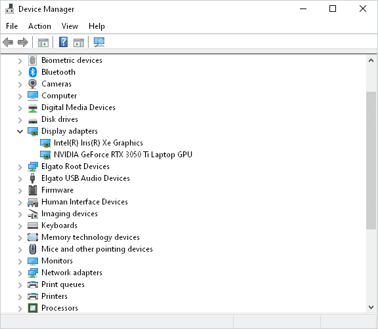Expand the Processors node
Image resolution: width=378 pixels, height=329 pixels.
[20, 309]
